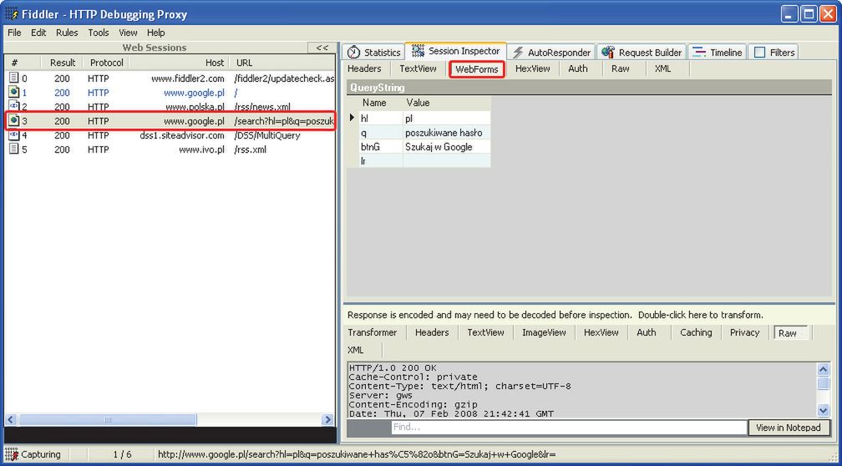This screenshot has height=466, width=842.
Task: Click the '1 / 6' status bar counter
Action: tap(122, 454)
